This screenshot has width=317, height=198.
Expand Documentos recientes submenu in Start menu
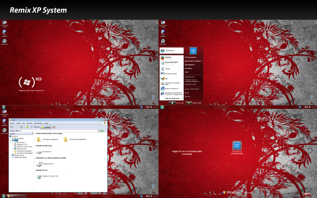[193, 61]
